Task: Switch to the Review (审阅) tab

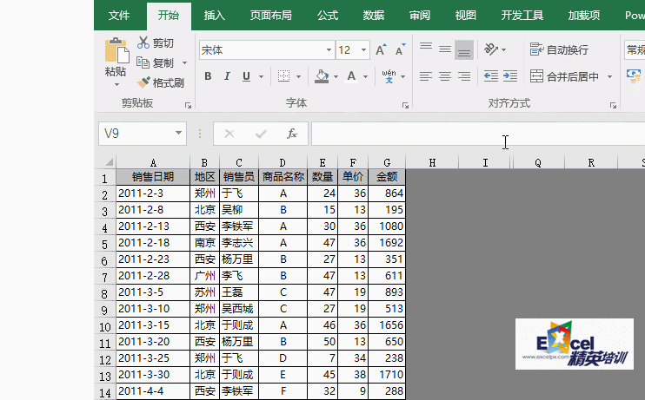Action: pyautogui.click(x=420, y=16)
